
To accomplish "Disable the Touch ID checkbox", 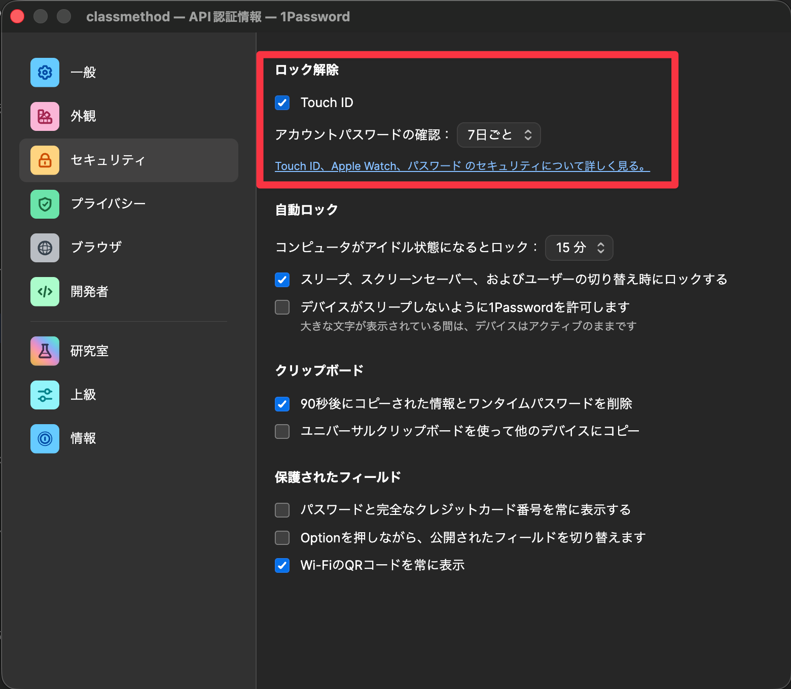I will [282, 102].
